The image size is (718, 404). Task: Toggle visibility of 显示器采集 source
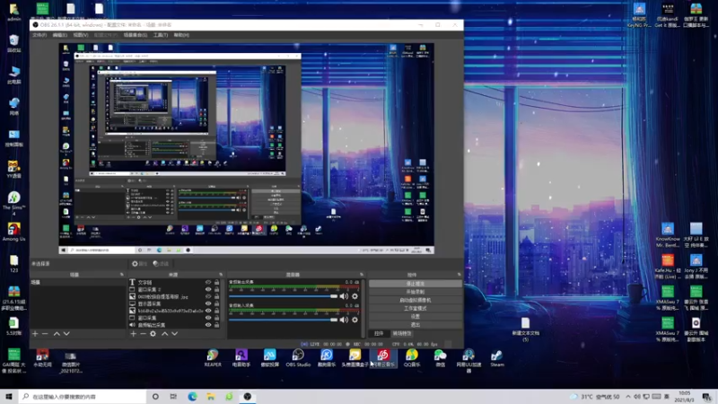coord(208,303)
